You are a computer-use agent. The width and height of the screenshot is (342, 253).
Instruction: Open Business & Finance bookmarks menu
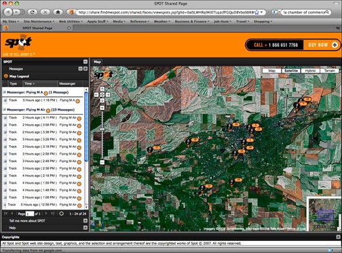(x=192, y=22)
